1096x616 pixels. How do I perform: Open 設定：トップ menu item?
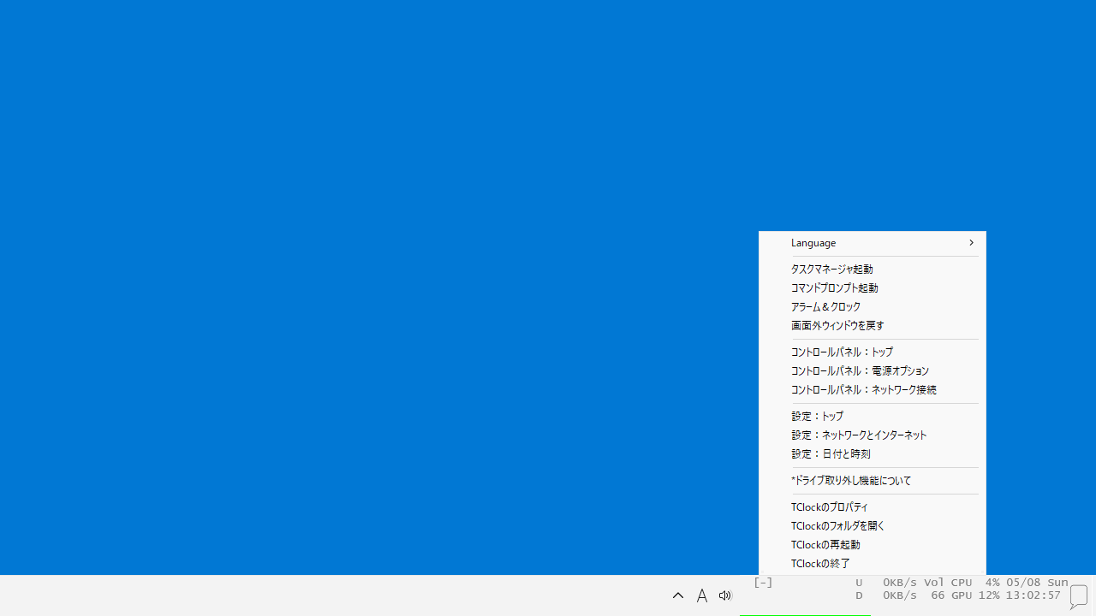point(872,417)
